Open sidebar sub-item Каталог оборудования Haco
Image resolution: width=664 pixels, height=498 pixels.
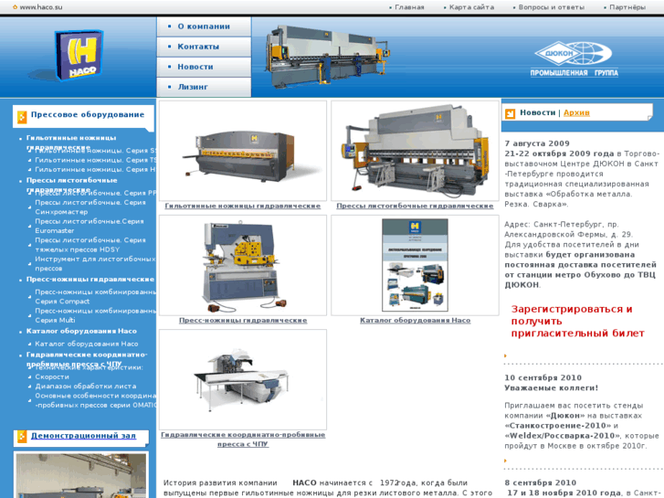(87, 344)
